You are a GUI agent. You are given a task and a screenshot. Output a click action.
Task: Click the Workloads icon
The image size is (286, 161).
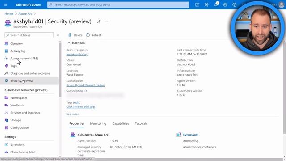tap(6, 105)
